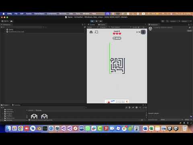Screen dimensions: 193x145
Task: Click the timer pill under the hearts
Action: point(117,38)
